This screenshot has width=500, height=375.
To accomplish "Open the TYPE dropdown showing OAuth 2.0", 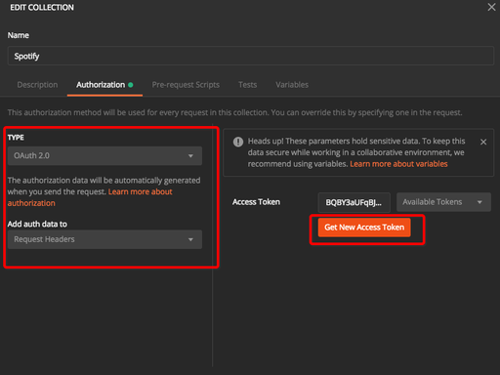I will tap(104, 156).
